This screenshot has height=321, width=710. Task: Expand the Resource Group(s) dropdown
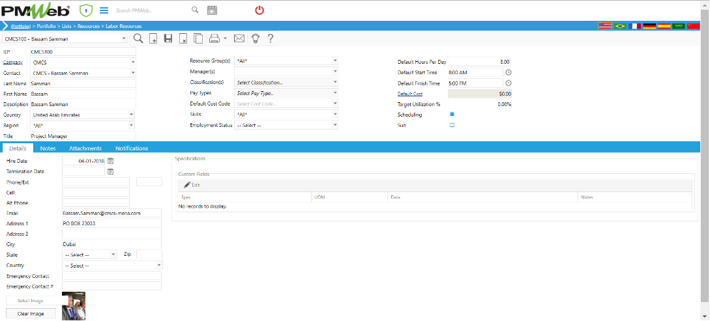tap(335, 60)
